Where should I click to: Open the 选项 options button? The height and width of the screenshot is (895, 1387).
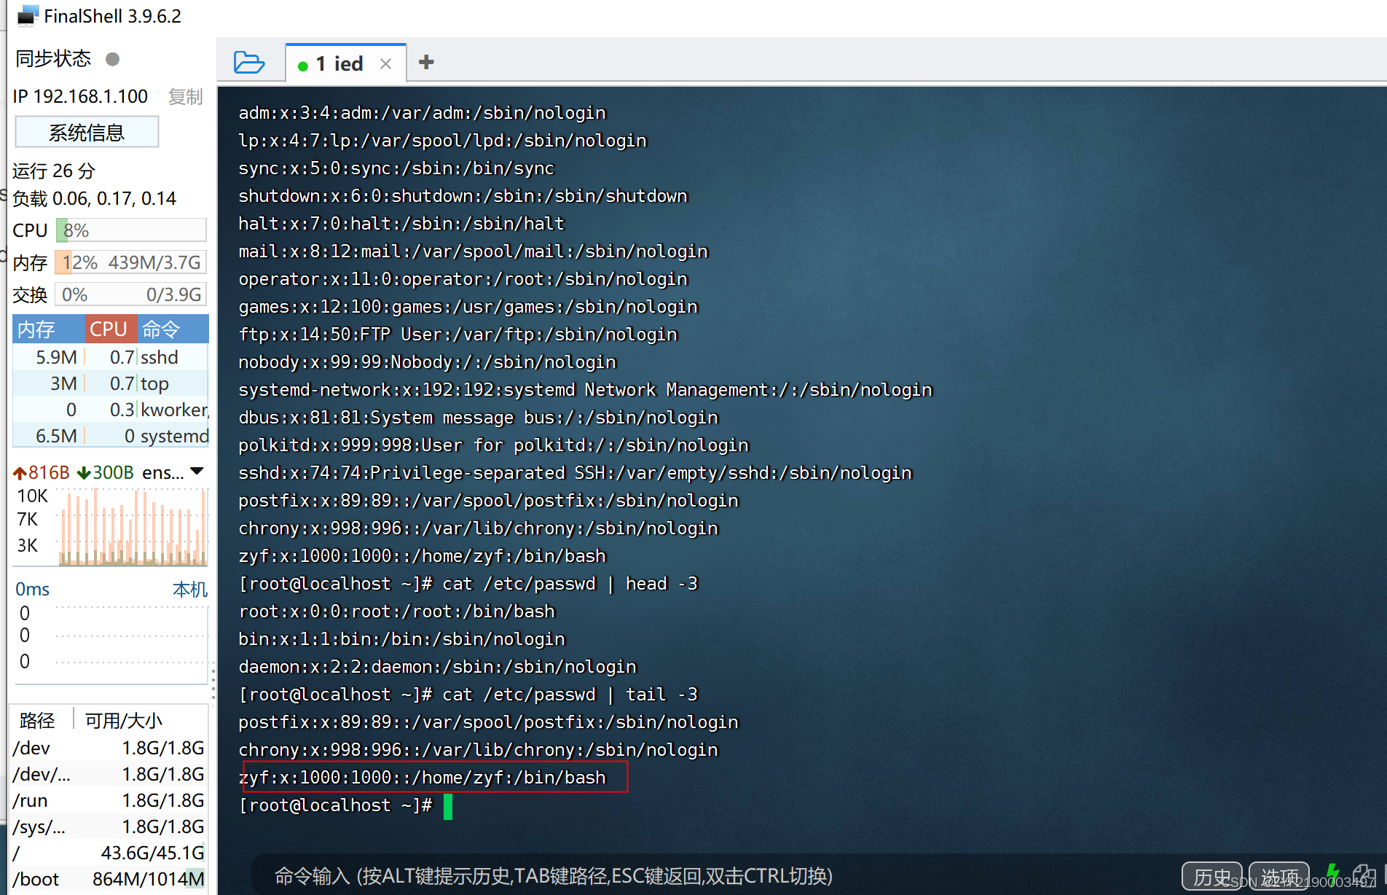pos(1279,876)
